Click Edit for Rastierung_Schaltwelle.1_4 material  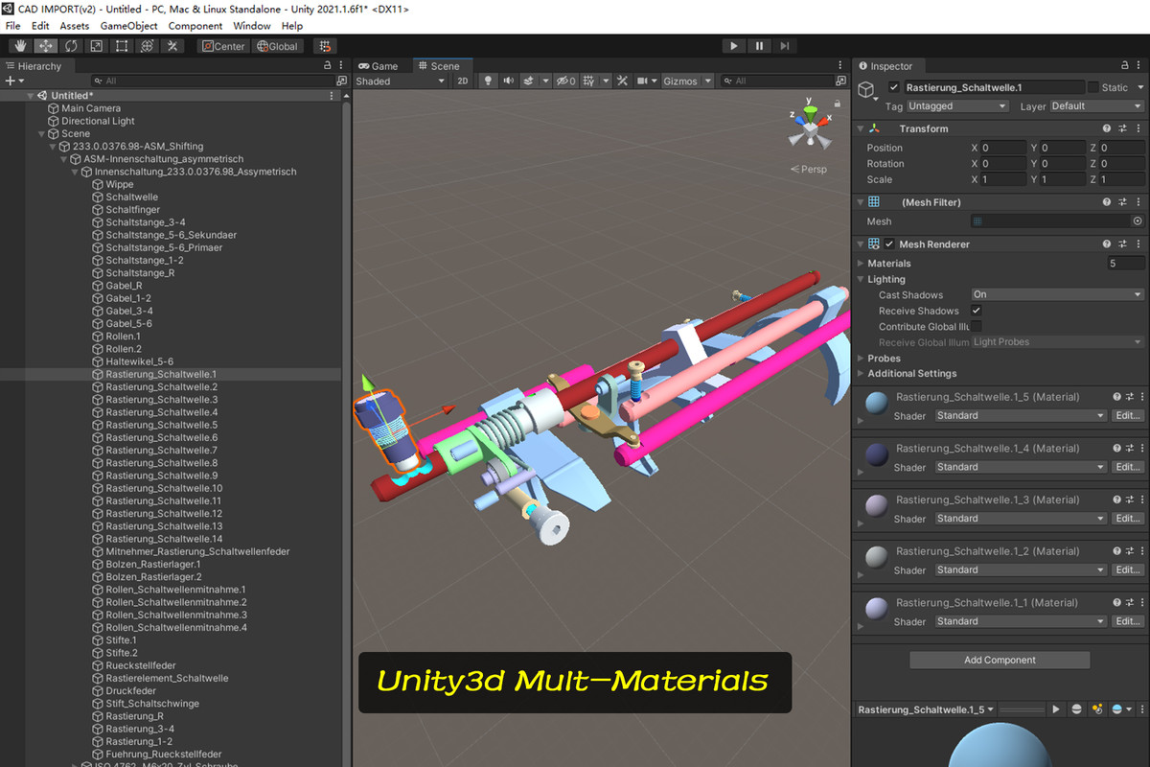[1128, 468]
